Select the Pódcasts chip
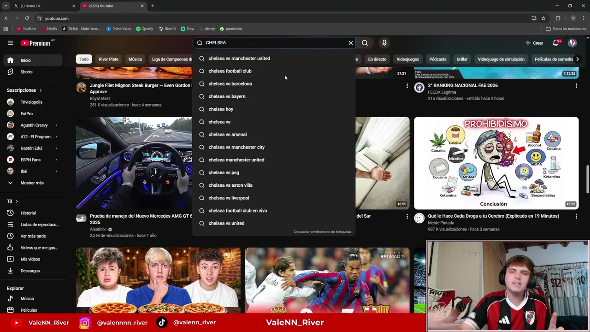590x332 pixels. click(438, 59)
